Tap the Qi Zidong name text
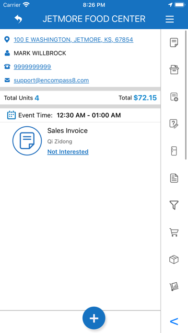Screen dimensions: 188x333 pos(60,142)
